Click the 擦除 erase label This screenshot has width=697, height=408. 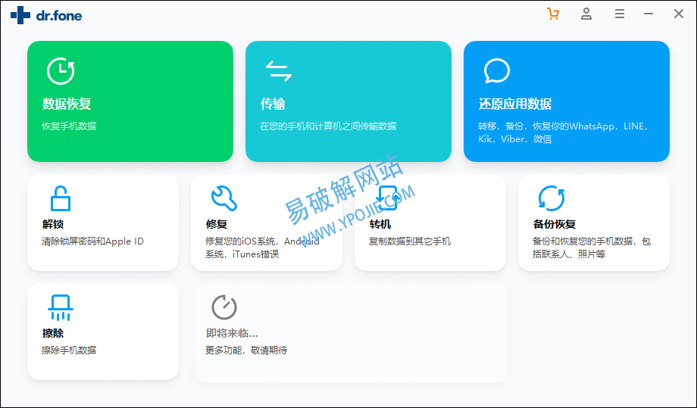point(53,333)
